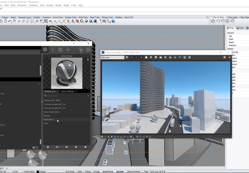Click the Zoom Extents icon
Image resolution: width=249 pixels, height=173 pixels.
pos(32,21)
